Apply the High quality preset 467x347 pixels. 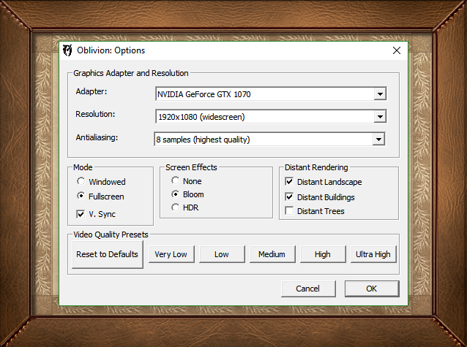(x=323, y=254)
